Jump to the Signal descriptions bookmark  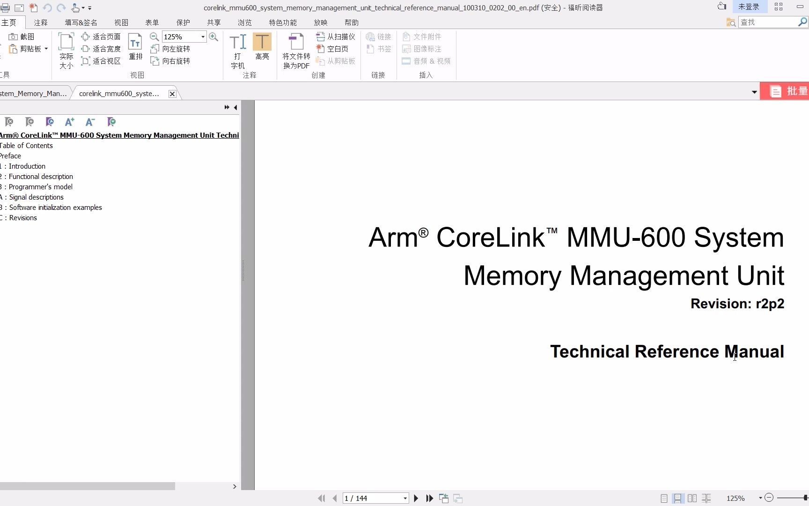pos(32,197)
